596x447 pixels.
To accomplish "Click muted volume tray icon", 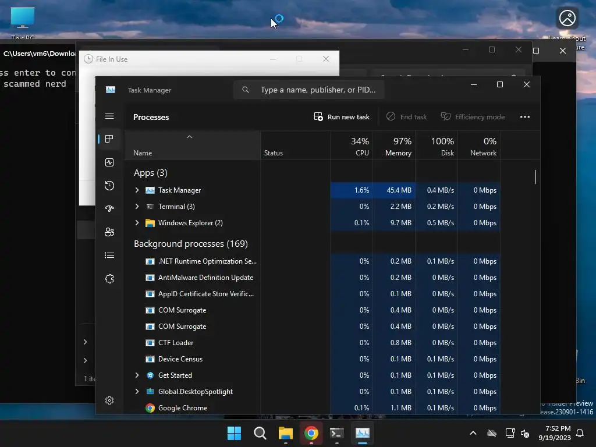I will (526, 433).
